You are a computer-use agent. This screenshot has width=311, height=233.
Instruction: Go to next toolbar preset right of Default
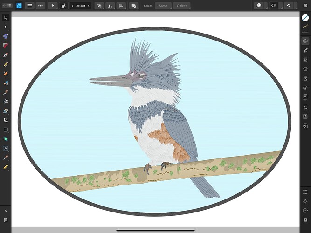coord(89,6)
